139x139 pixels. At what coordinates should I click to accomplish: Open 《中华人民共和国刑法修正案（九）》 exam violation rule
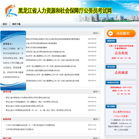click(x=31, y=125)
